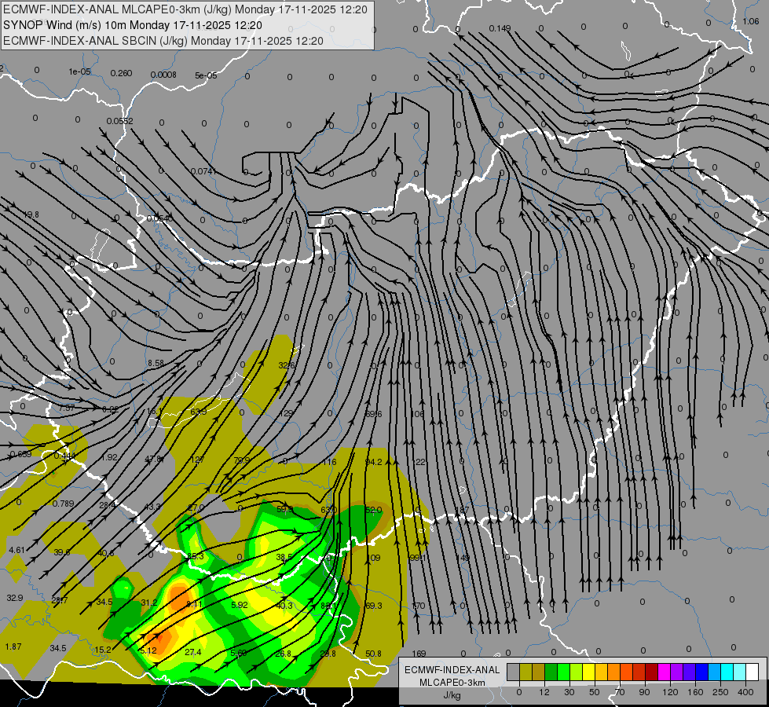Click the map value 5.92
Screen dimensions: 769x707
pos(240,606)
